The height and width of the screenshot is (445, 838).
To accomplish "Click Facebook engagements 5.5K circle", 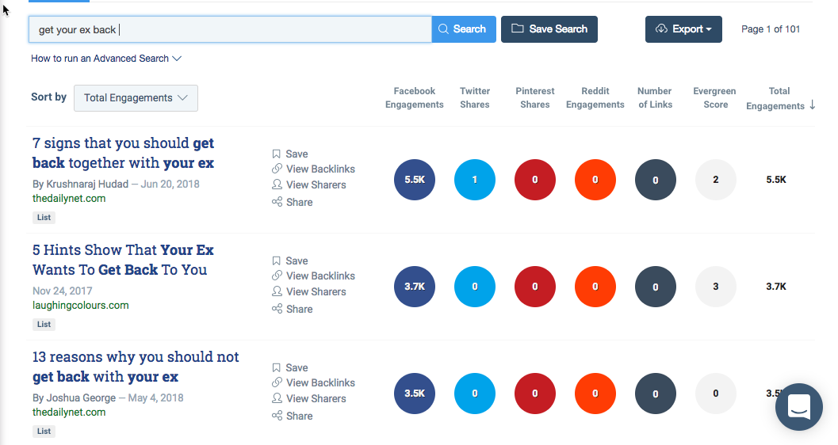I will [x=414, y=180].
